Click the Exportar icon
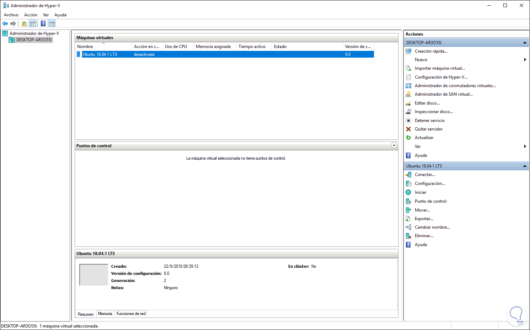The height and width of the screenshot is (330, 530). coord(408,219)
